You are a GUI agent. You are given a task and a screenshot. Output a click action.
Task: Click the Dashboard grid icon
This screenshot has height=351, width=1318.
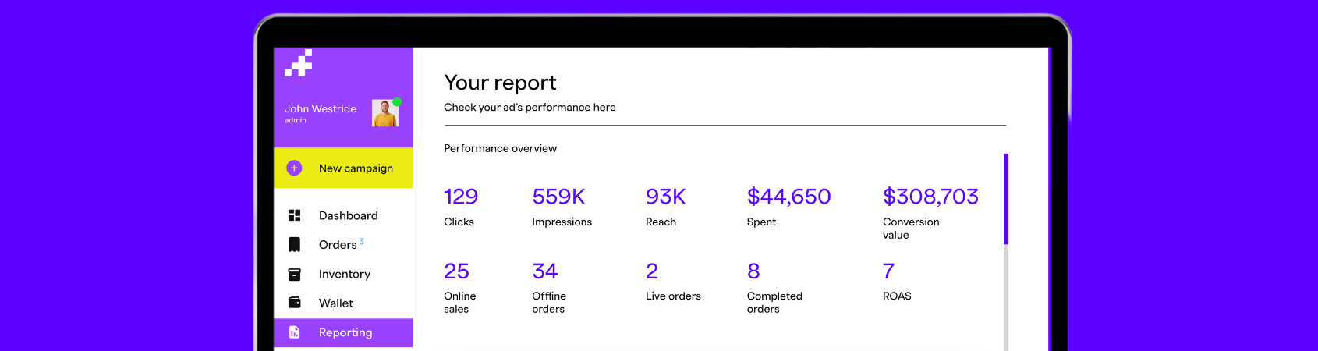(294, 215)
